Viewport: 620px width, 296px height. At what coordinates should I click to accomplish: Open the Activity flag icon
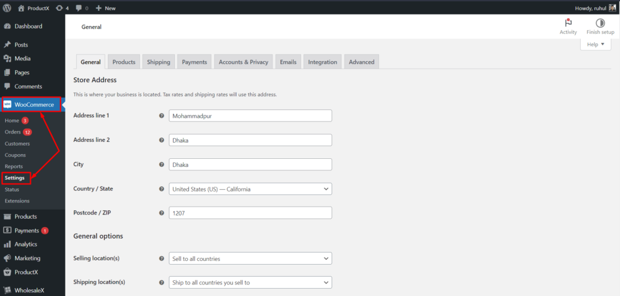(568, 23)
